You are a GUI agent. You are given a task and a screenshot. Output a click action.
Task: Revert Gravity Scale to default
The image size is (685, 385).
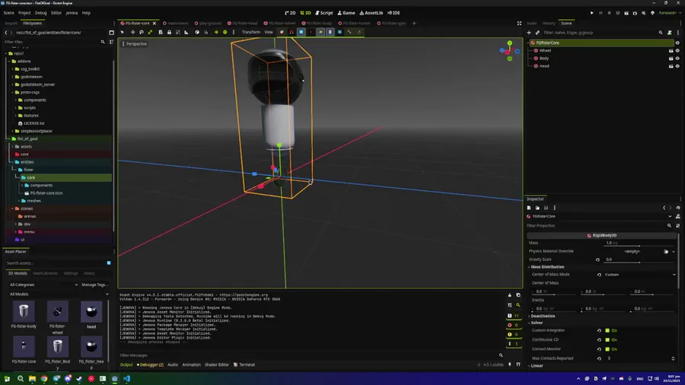click(597, 259)
